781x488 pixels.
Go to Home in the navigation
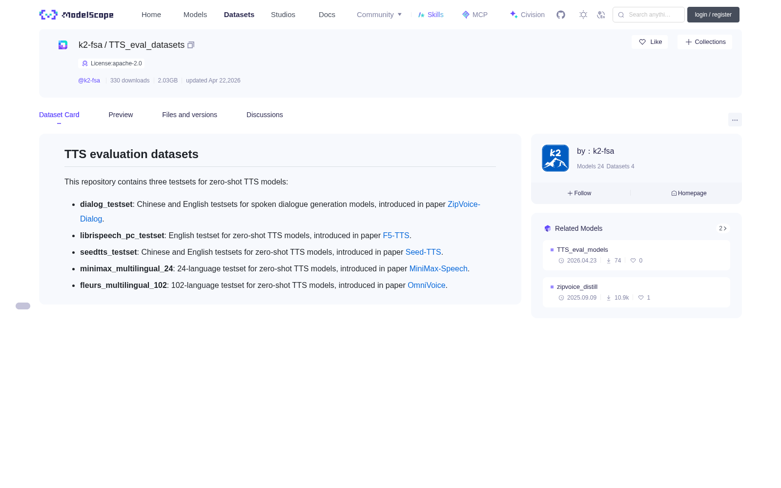(151, 15)
